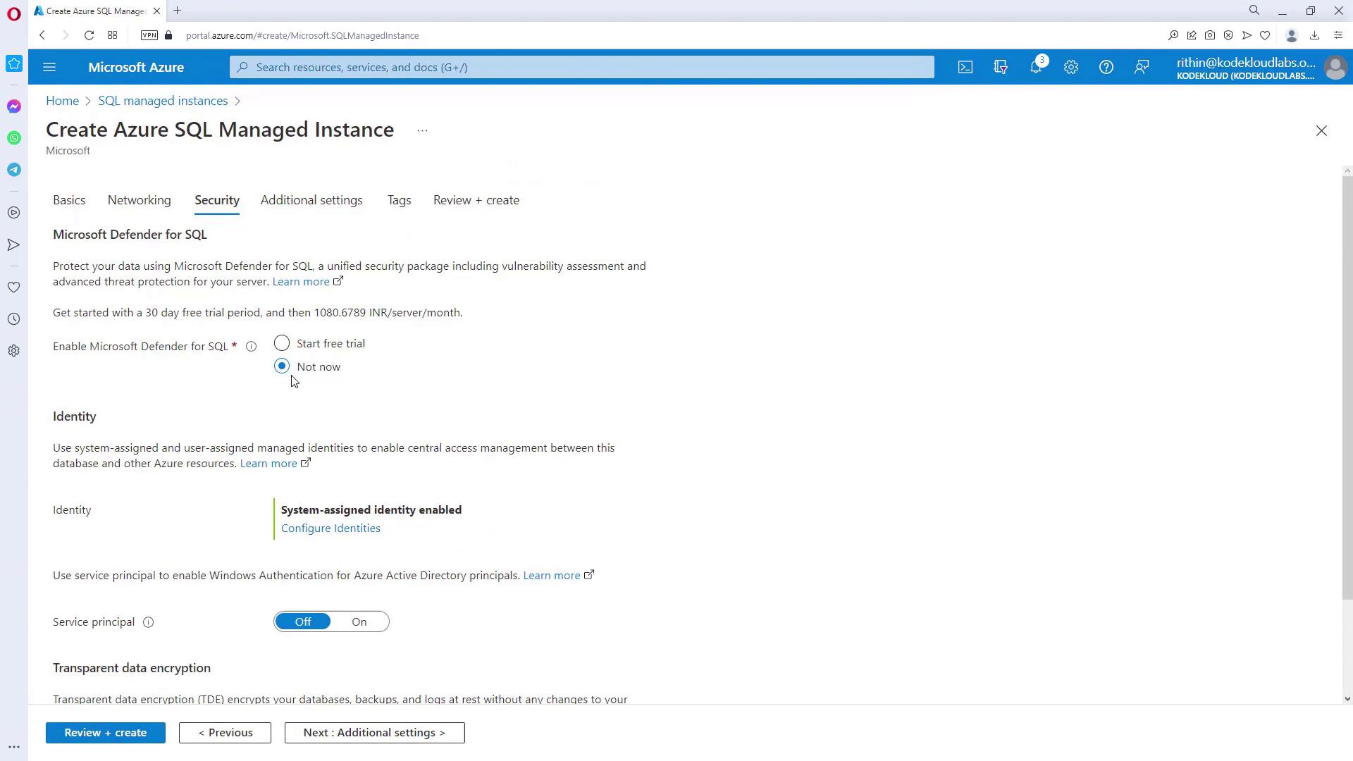The width and height of the screenshot is (1353, 761).
Task: Turn Service principal toggle to On
Action: click(359, 621)
